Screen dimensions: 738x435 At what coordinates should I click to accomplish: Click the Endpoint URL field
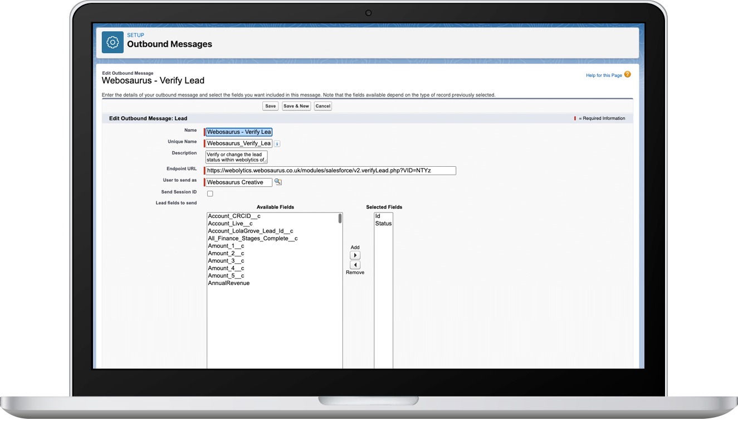tap(331, 171)
